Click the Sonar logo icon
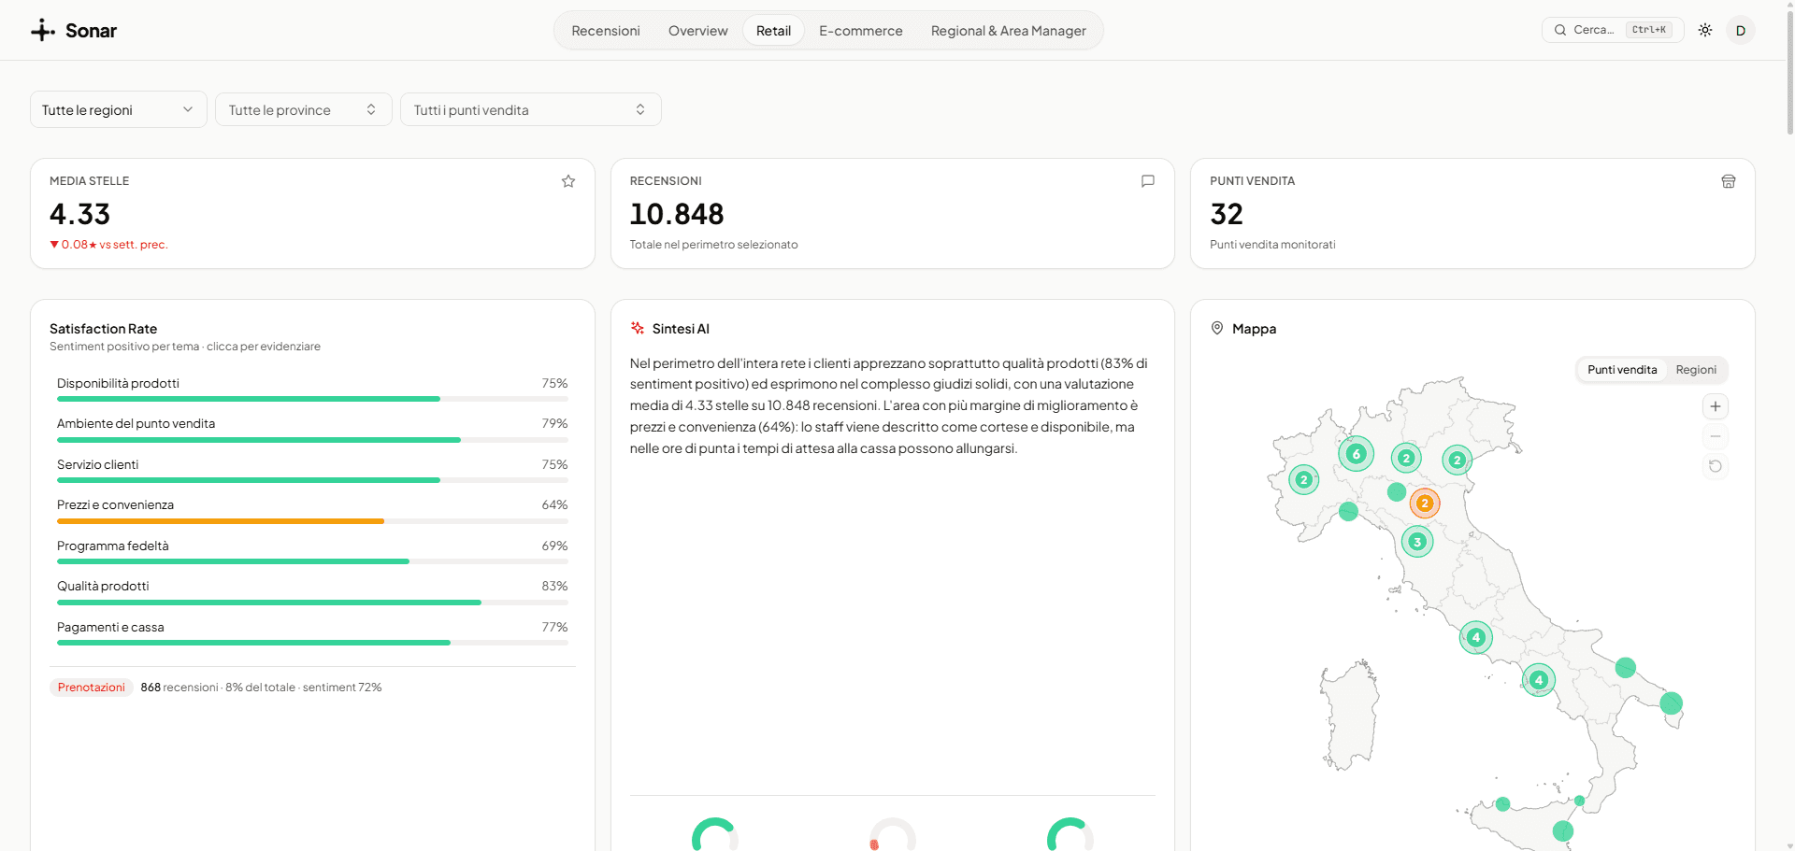Screen dimensions: 1795x851 tap(43, 31)
